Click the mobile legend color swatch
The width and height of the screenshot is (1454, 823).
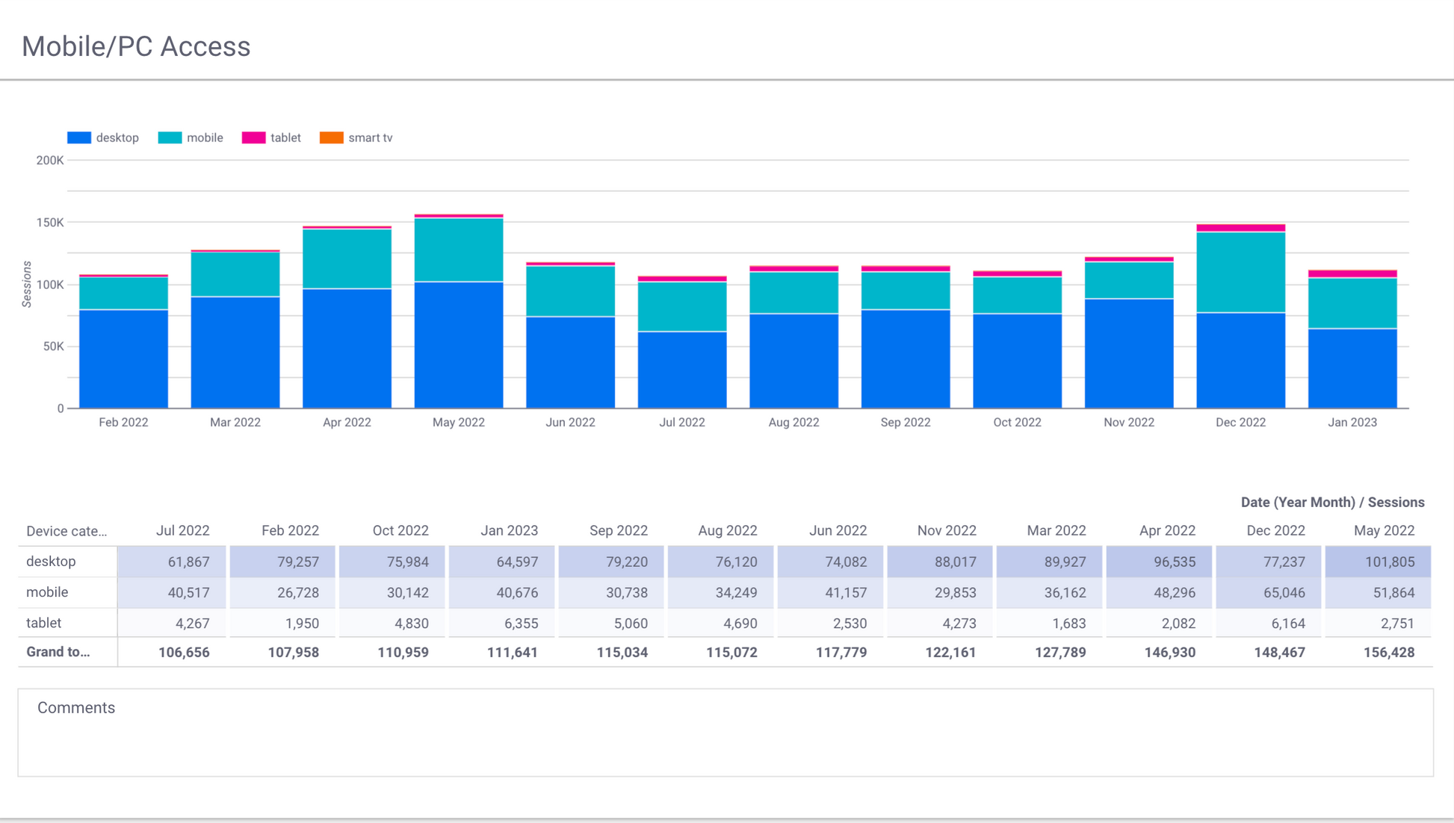[x=170, y=137]
